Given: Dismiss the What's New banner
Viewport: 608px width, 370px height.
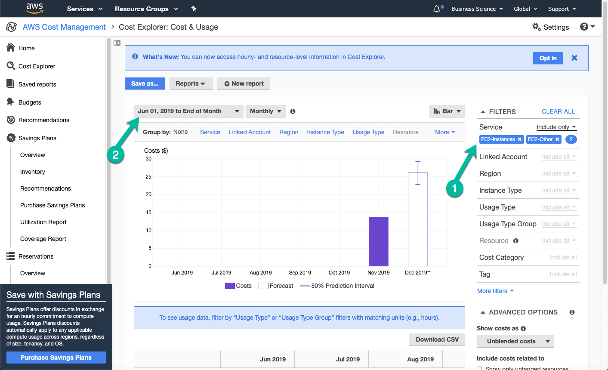Looking at the screenshot, I should [574, 58].
